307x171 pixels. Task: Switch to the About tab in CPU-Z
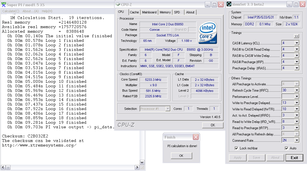(190, 12)
